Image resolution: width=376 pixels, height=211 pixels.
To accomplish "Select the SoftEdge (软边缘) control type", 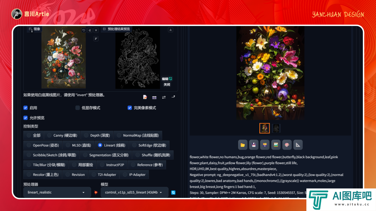I will click(149, 145).
